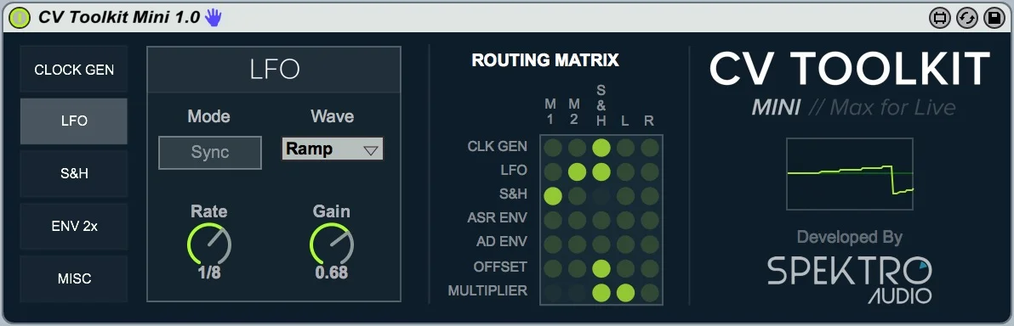The height and width of the screenshot is (326, 1014).
Task: Enable LFO to M1 routing
Action: tap(553, 171)
